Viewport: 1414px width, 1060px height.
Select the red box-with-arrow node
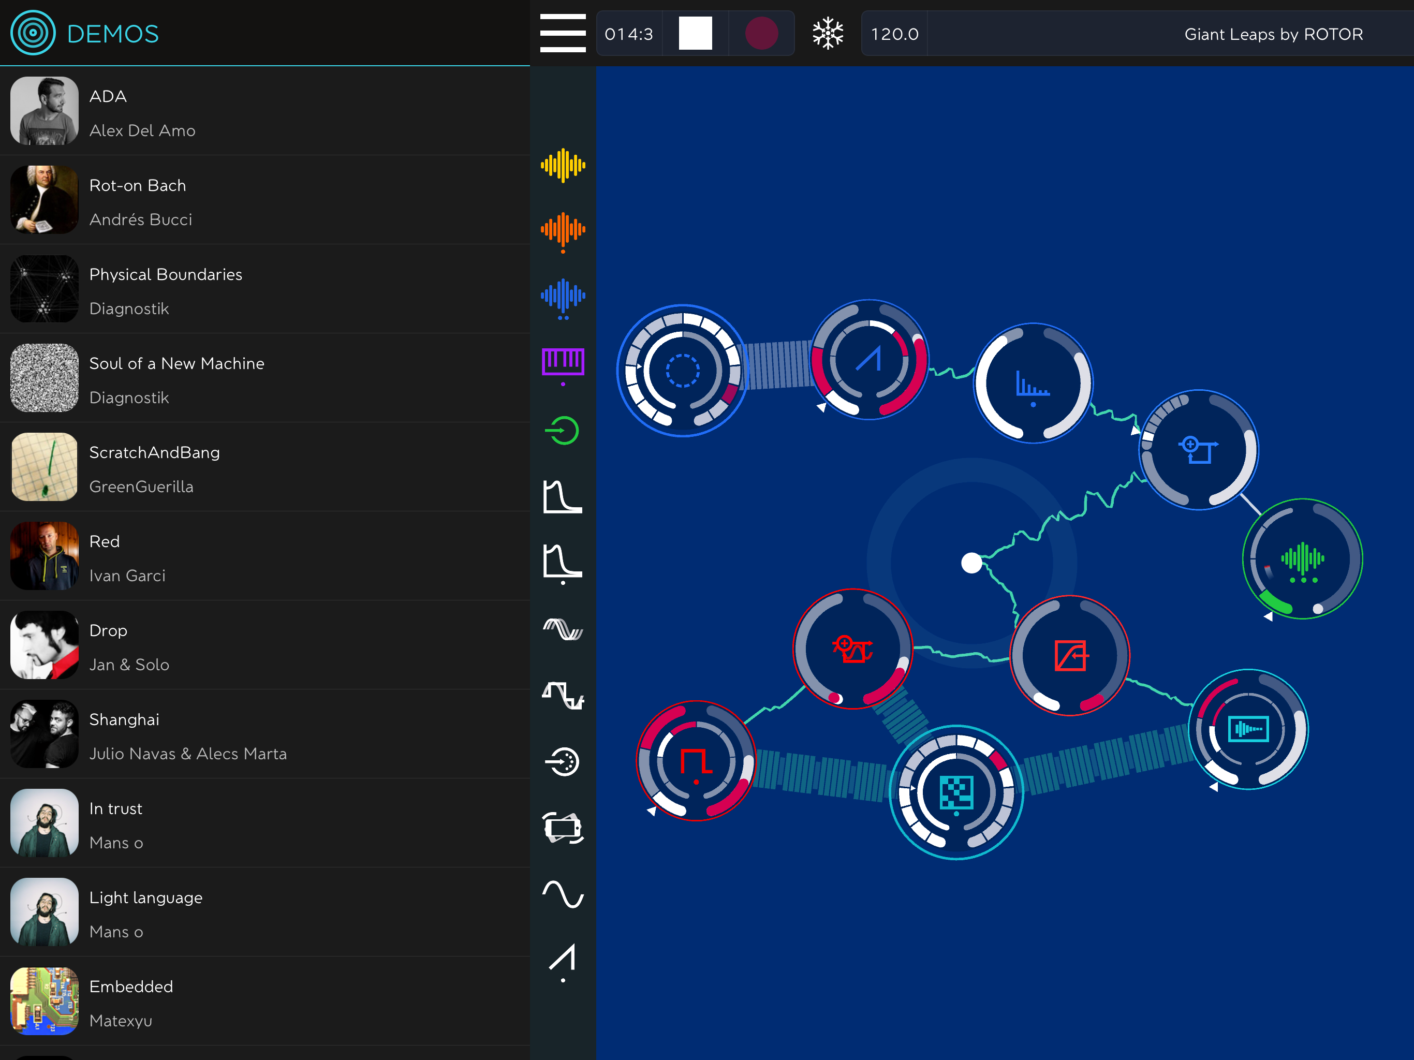1069,655
